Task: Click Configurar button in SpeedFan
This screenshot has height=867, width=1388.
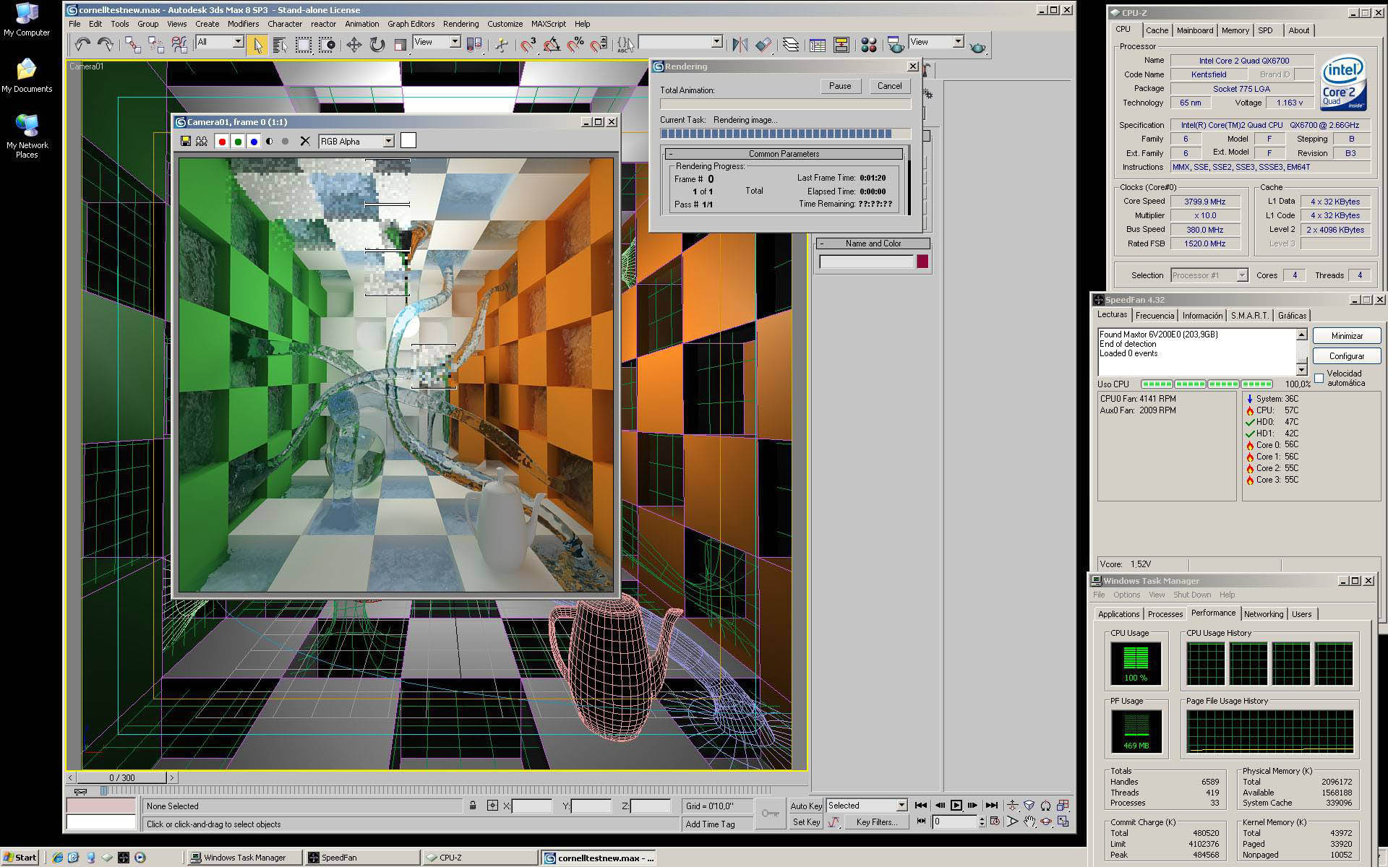Action: coord(1346,356)
